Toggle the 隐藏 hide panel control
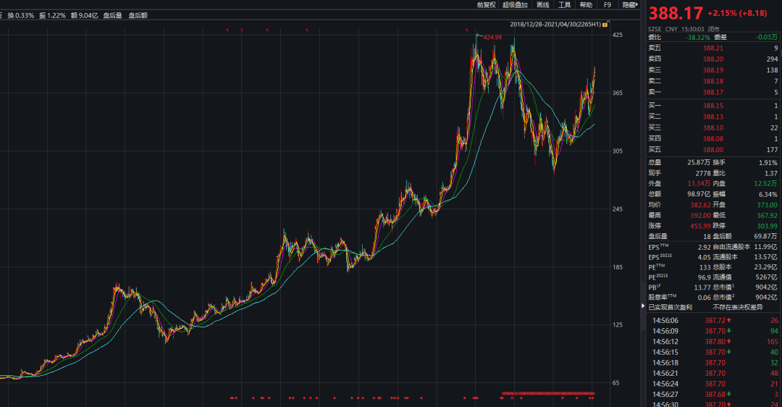This screenshot has height=407, width=782. tap(631, 5)
